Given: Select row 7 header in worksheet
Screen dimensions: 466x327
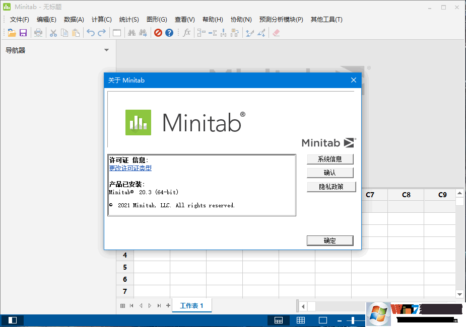Looking at the screenshot, I should (x=125, y=291).
